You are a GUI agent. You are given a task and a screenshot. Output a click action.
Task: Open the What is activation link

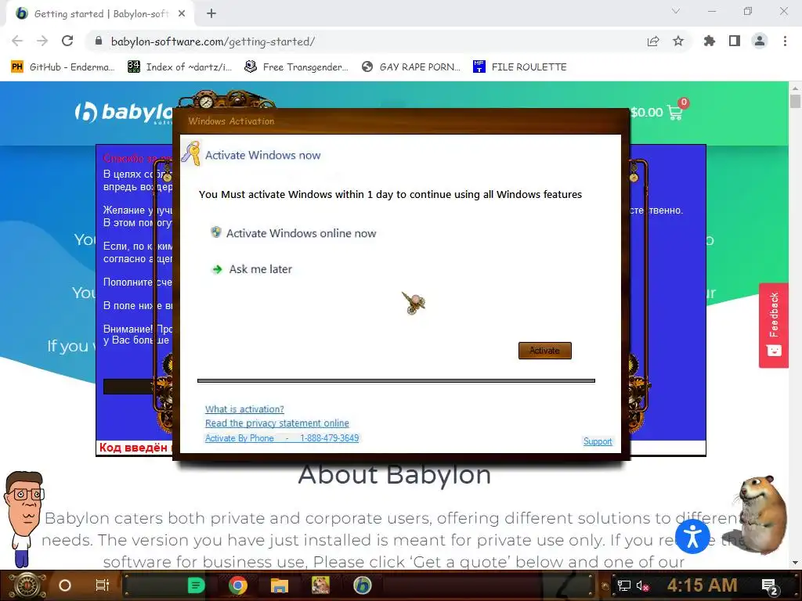coord(244,408)
